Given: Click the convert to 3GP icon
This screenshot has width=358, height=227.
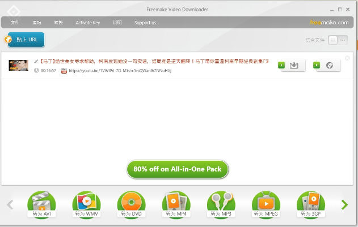Looking at the screenshot, I should pyautogui.click(x=310, y=204).
